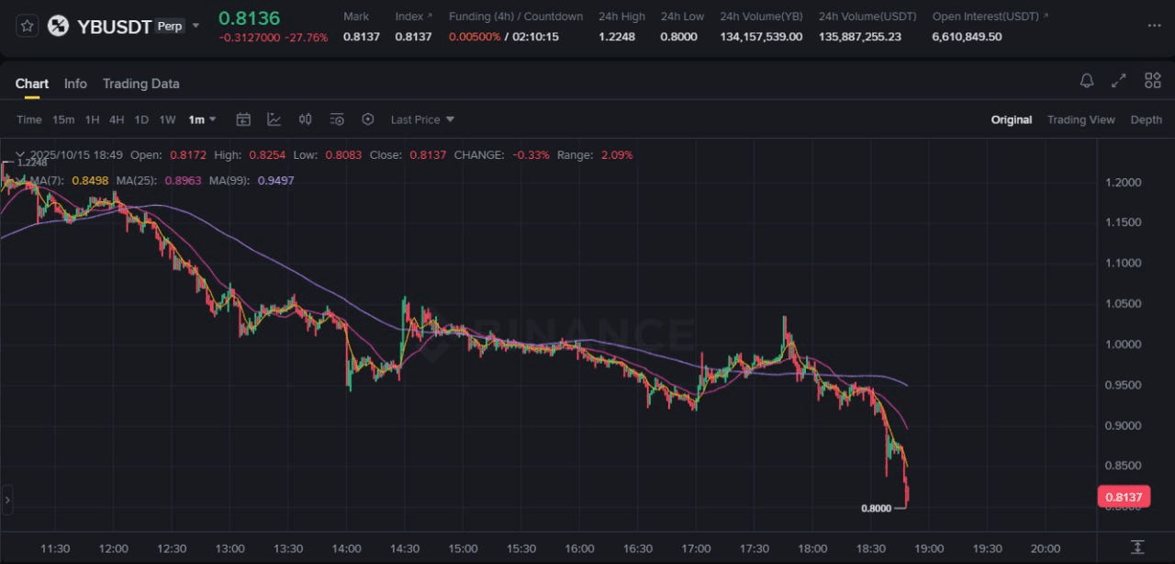Image resolution: width=1175 pixels, height=564 pixels.
Task: Open the YBUSDT Perp pair selector dropdown
Action: coord(196,26)
